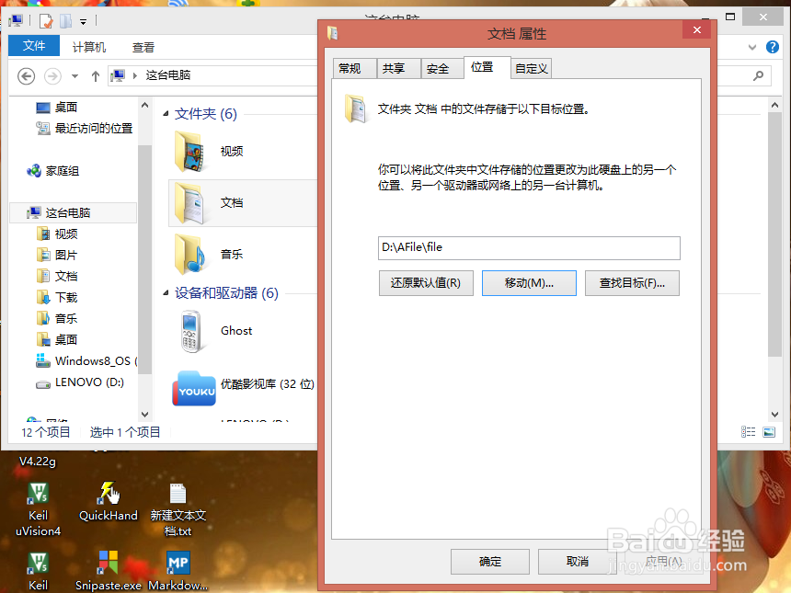Open the 文件 ribbon menu in Explorer
This screenshot has height=593, width=791.
coord(34,46)
